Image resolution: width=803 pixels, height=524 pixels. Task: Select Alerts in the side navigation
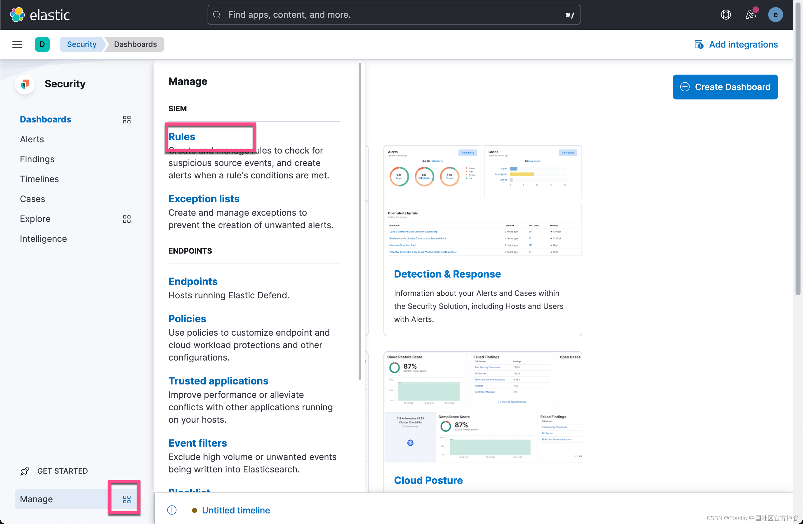tap(32, 139)
